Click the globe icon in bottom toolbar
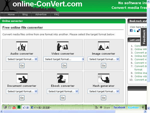 [x=5, y=107]
